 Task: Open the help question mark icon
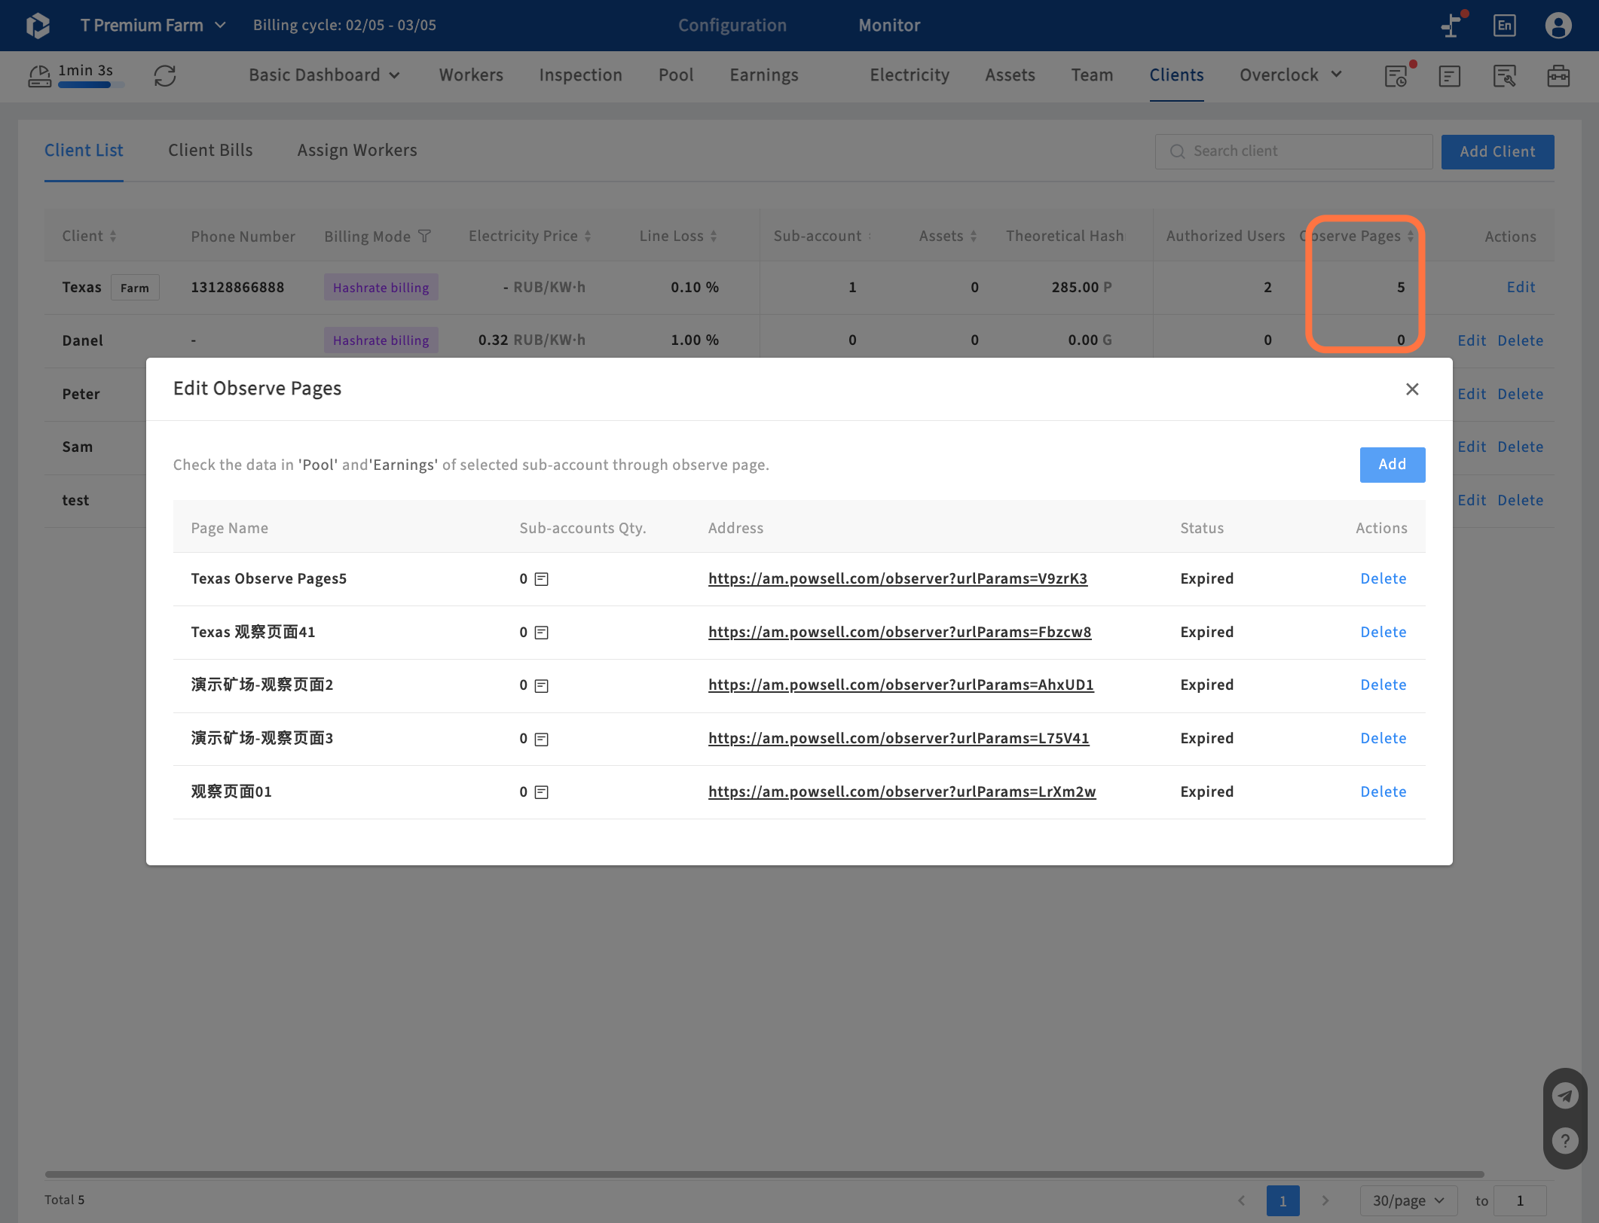pyautogui.click(x=1565, y=1140)
